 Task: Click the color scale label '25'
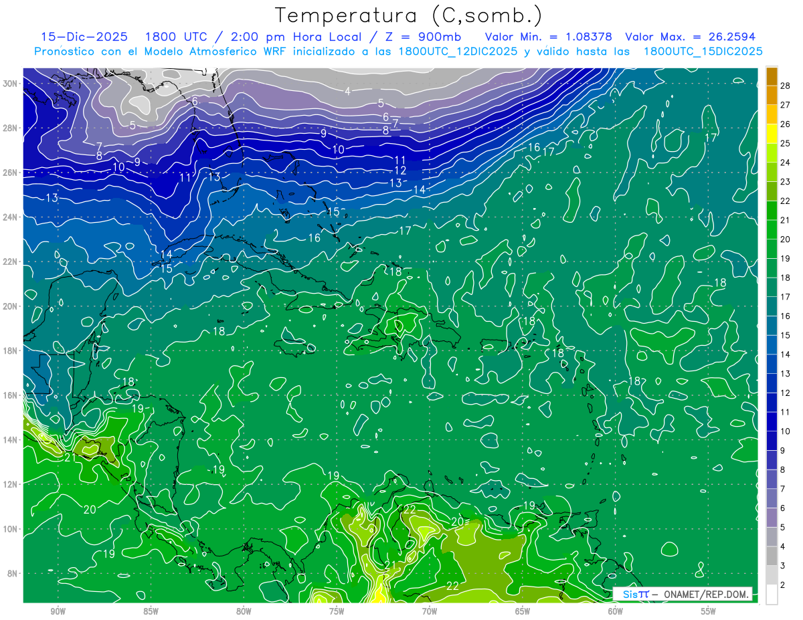click(x=786, y=143)
